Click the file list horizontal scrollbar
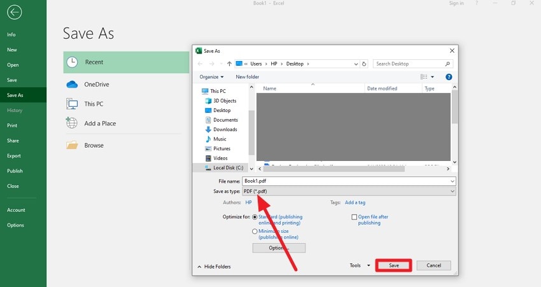The height and width of the screenshot is (287, 541). (x=334, y=169)
